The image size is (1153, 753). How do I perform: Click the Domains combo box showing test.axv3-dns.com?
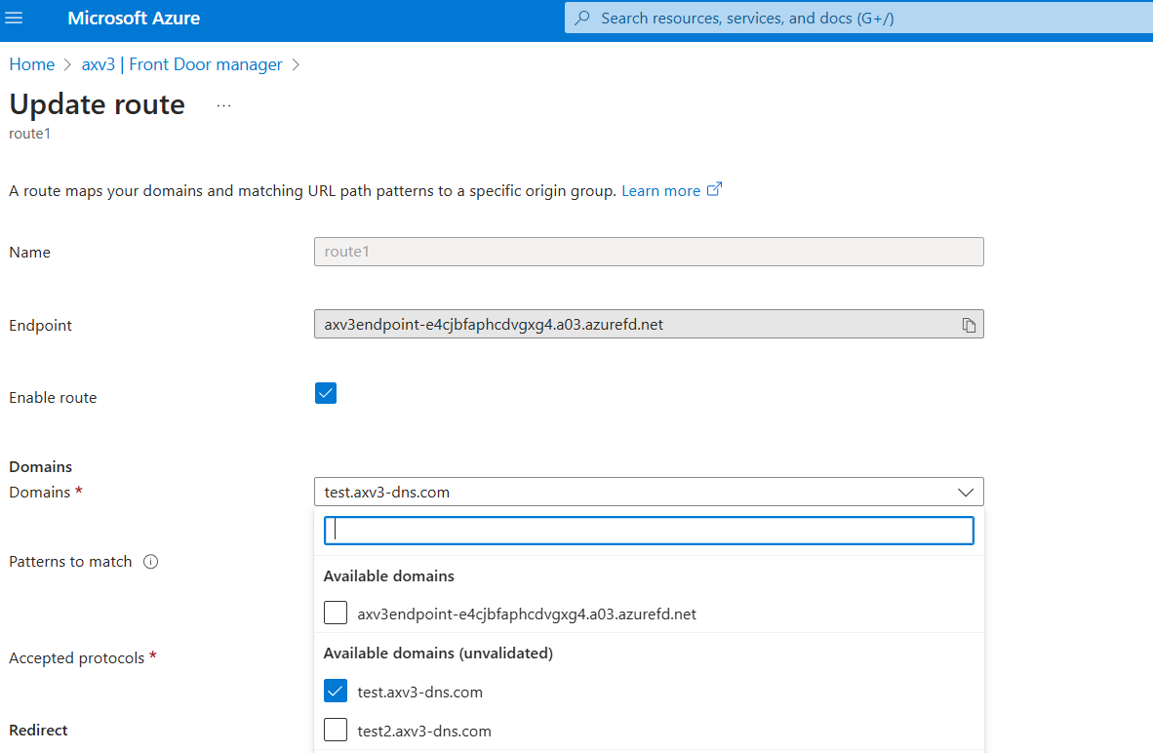tap(649, 492)
